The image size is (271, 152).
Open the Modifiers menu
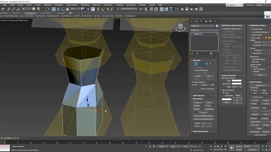tap(47, 5)
